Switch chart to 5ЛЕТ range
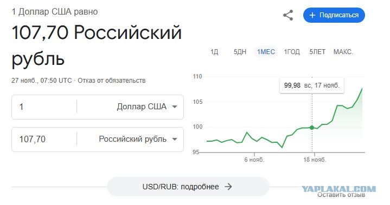 coord(317,52)
